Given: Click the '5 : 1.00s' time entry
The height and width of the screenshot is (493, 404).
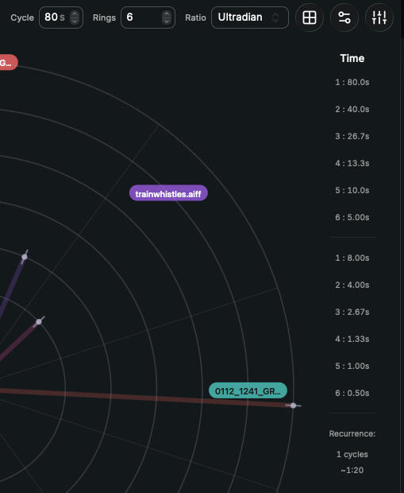Looking at the screenshot, I should coord(352,366).
